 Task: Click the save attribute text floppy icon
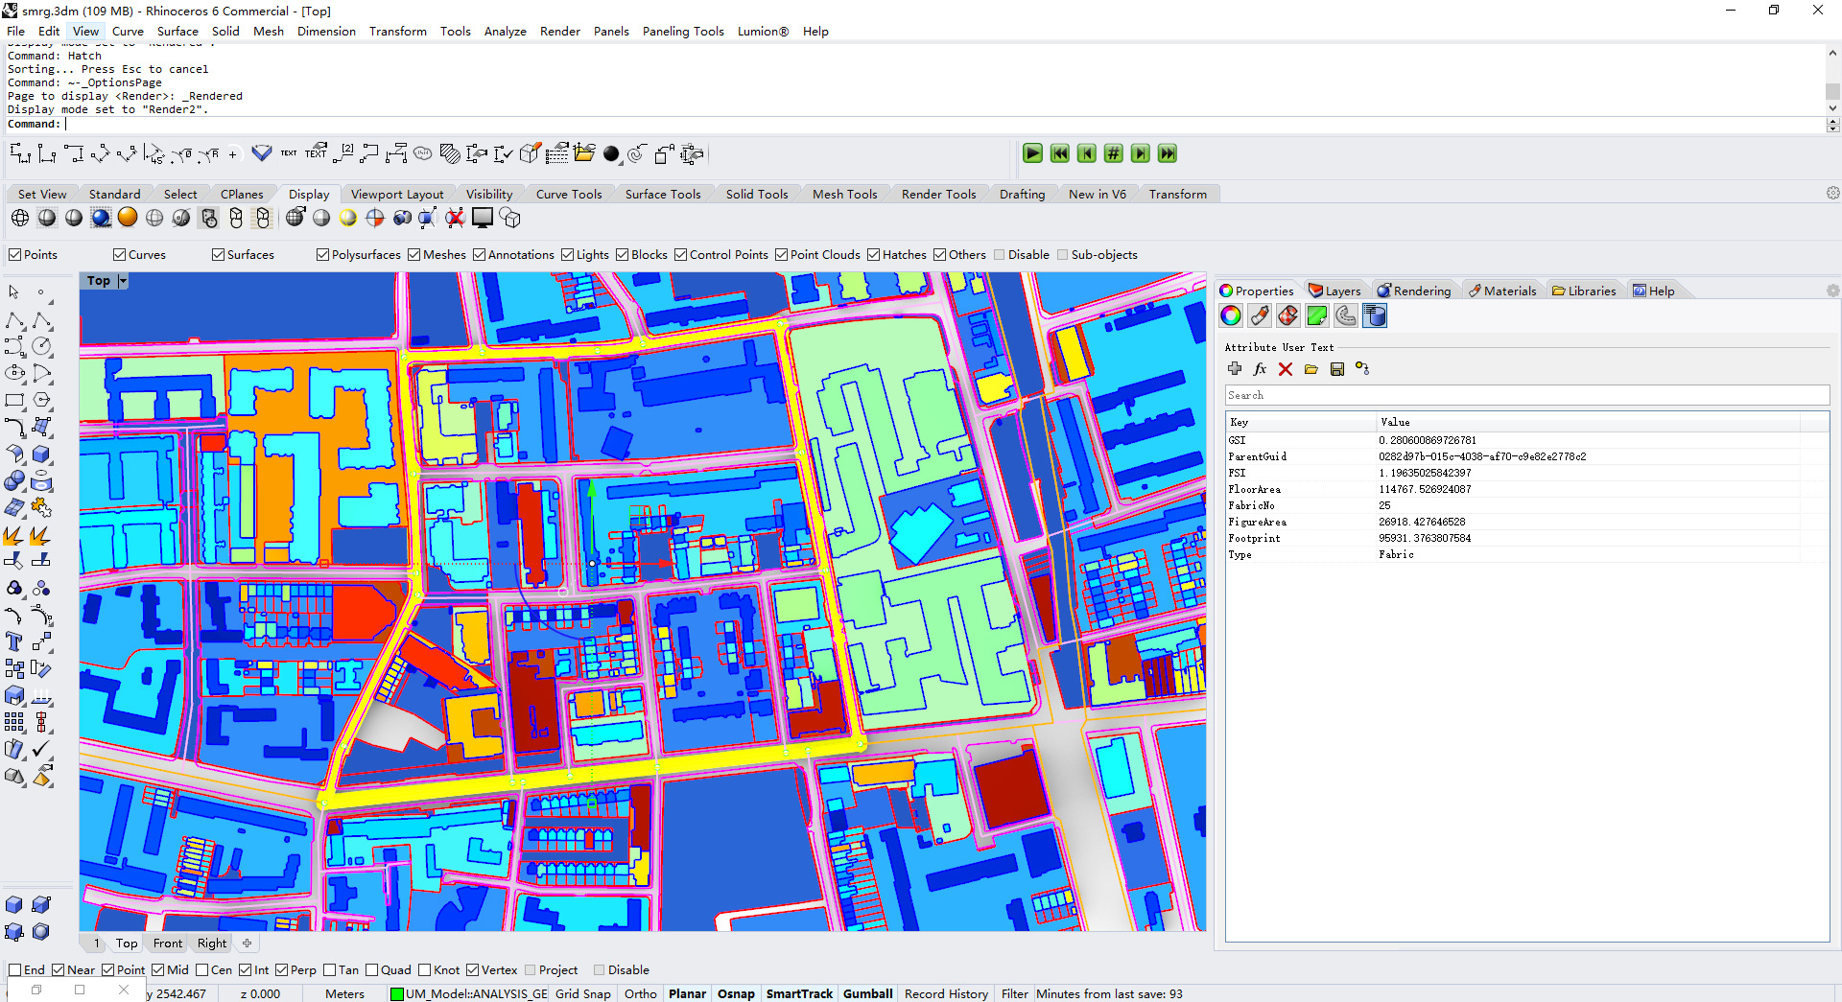(x=1336, y=369)
